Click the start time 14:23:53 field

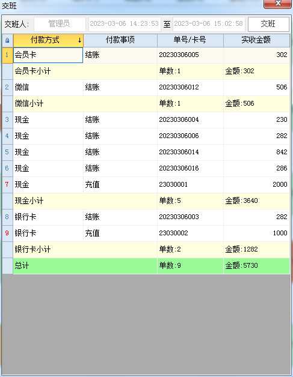(125, 24)
